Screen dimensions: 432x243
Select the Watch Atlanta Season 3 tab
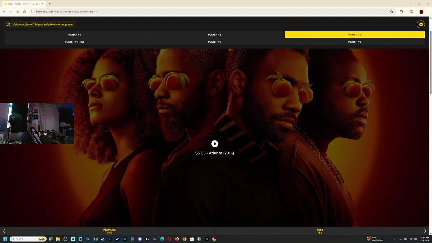(x=24, y=4)
